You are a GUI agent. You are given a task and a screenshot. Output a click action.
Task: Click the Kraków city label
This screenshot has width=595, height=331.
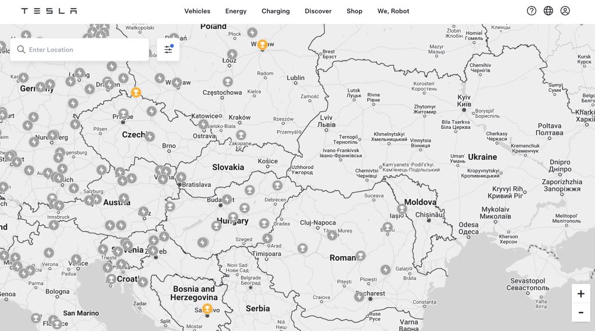[239, 117]
